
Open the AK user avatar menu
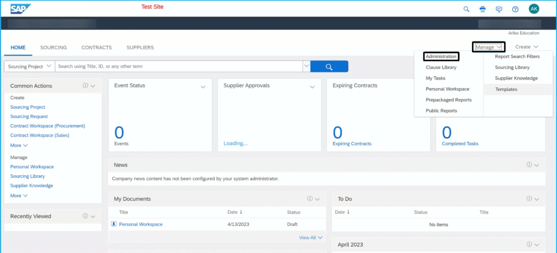click(534, 9)
